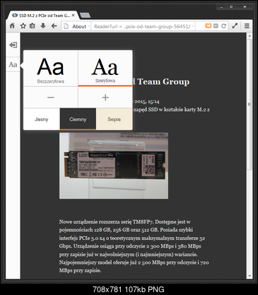Click the page icon in the address bar
Viewport: 258px width, 295px height.
pos(66,26)
